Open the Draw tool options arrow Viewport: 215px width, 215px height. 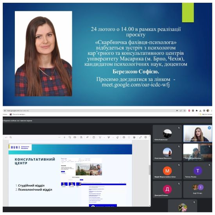104,137
